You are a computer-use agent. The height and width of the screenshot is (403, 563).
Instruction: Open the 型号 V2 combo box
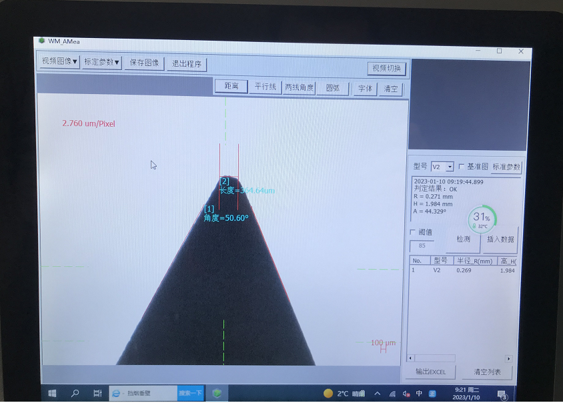click(442, 167)
